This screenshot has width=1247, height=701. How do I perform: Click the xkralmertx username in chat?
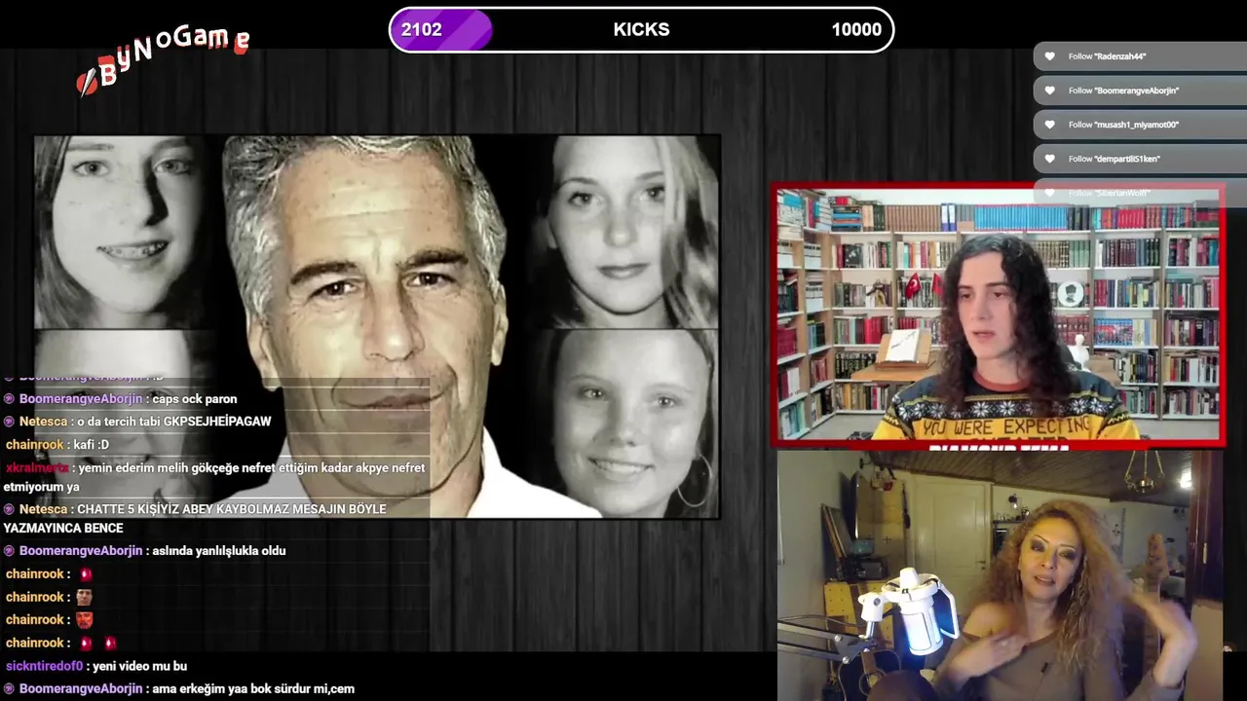click(38, 468)
